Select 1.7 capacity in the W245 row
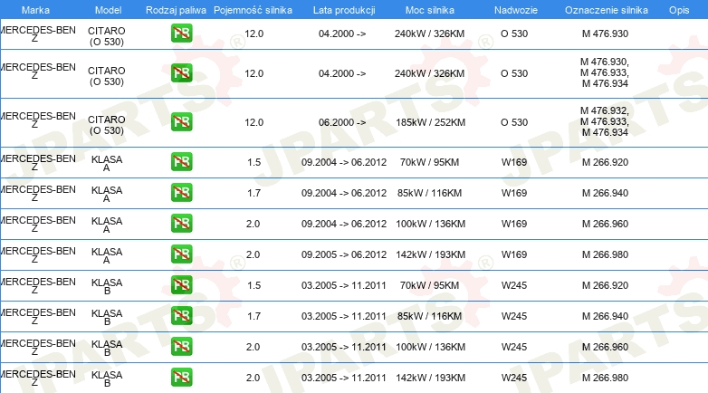The width and height of the screenshot is (708, 393). [254, 316]
